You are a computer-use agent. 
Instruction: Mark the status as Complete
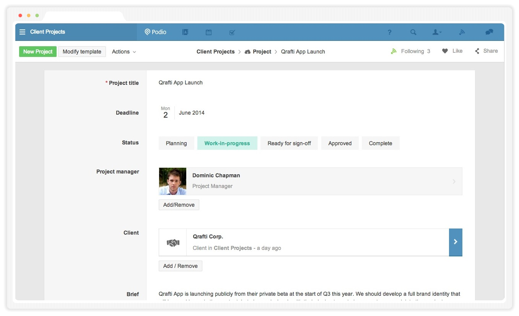click(x=381, y=143)
